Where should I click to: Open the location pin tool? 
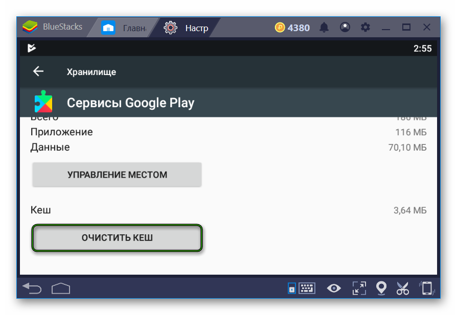point(381,288)
